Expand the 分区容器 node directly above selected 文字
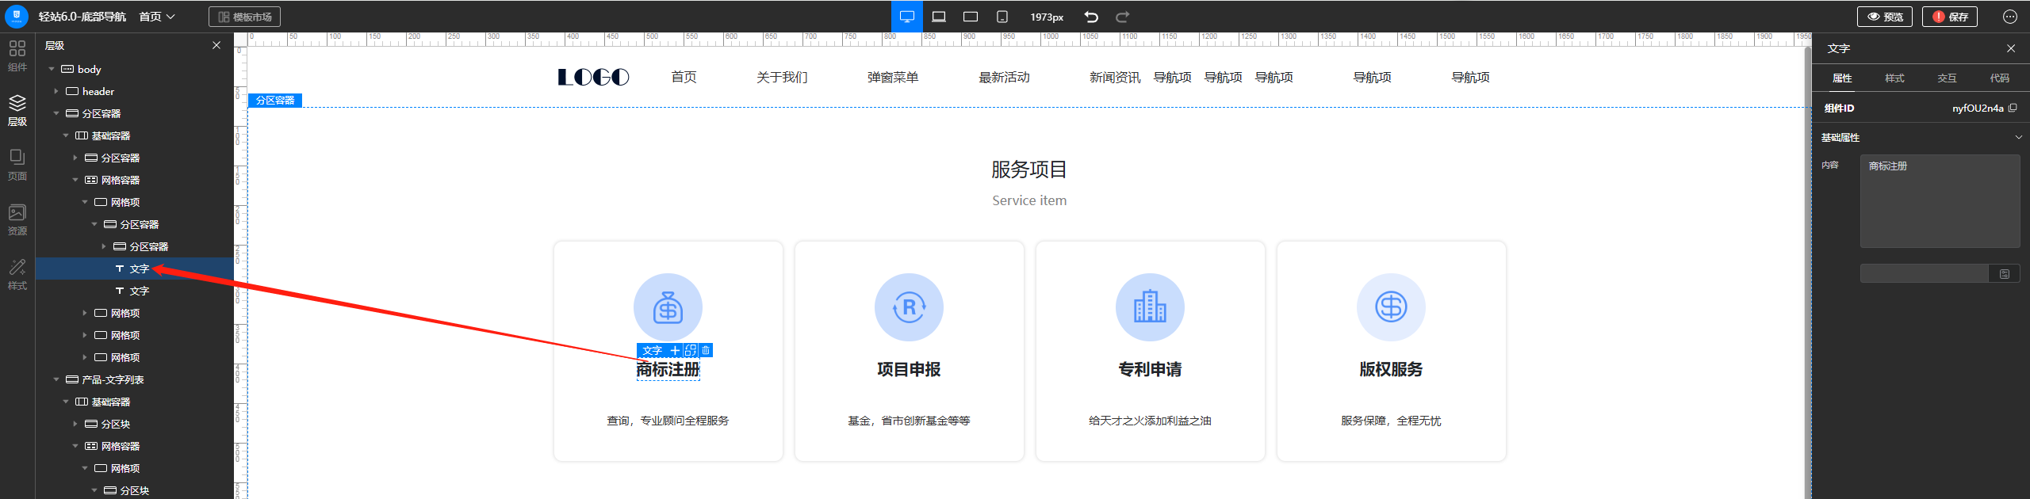The image size is (2030, 499). pos(104,247)
